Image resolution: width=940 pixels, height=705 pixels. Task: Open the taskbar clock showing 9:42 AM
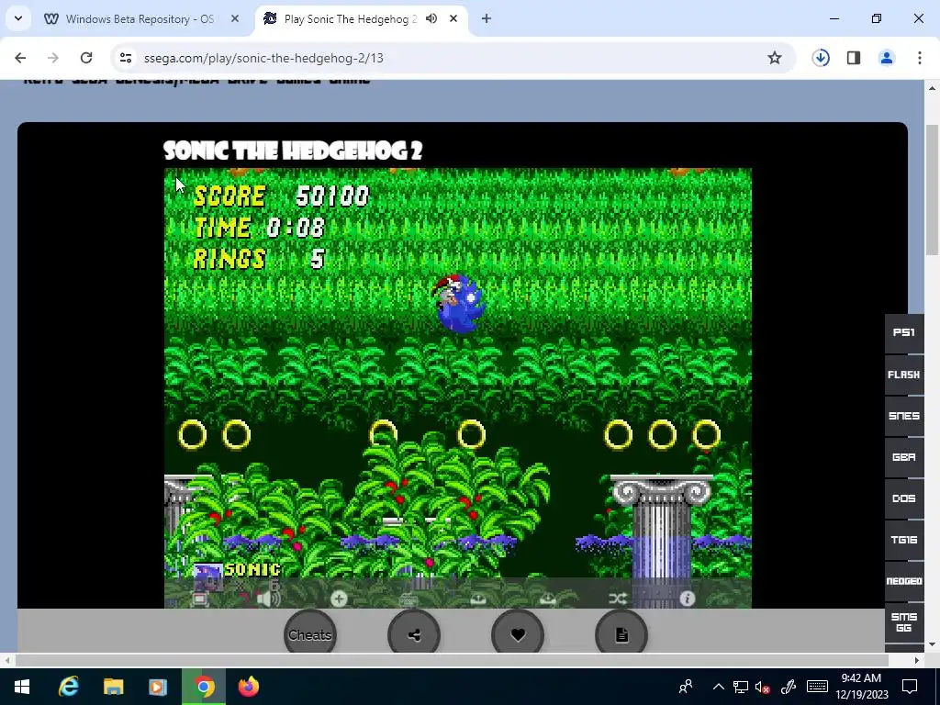[861, 687]
